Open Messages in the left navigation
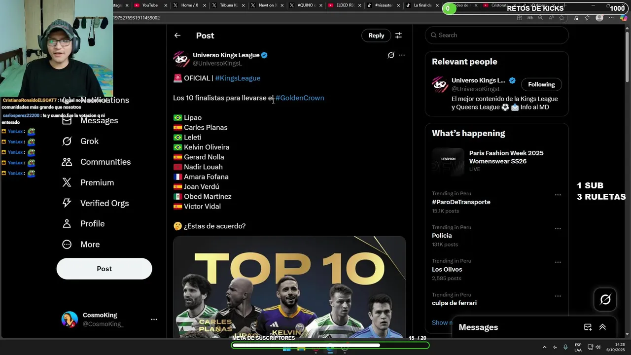This screenshot has height=355, width=631. pos(90,120)
